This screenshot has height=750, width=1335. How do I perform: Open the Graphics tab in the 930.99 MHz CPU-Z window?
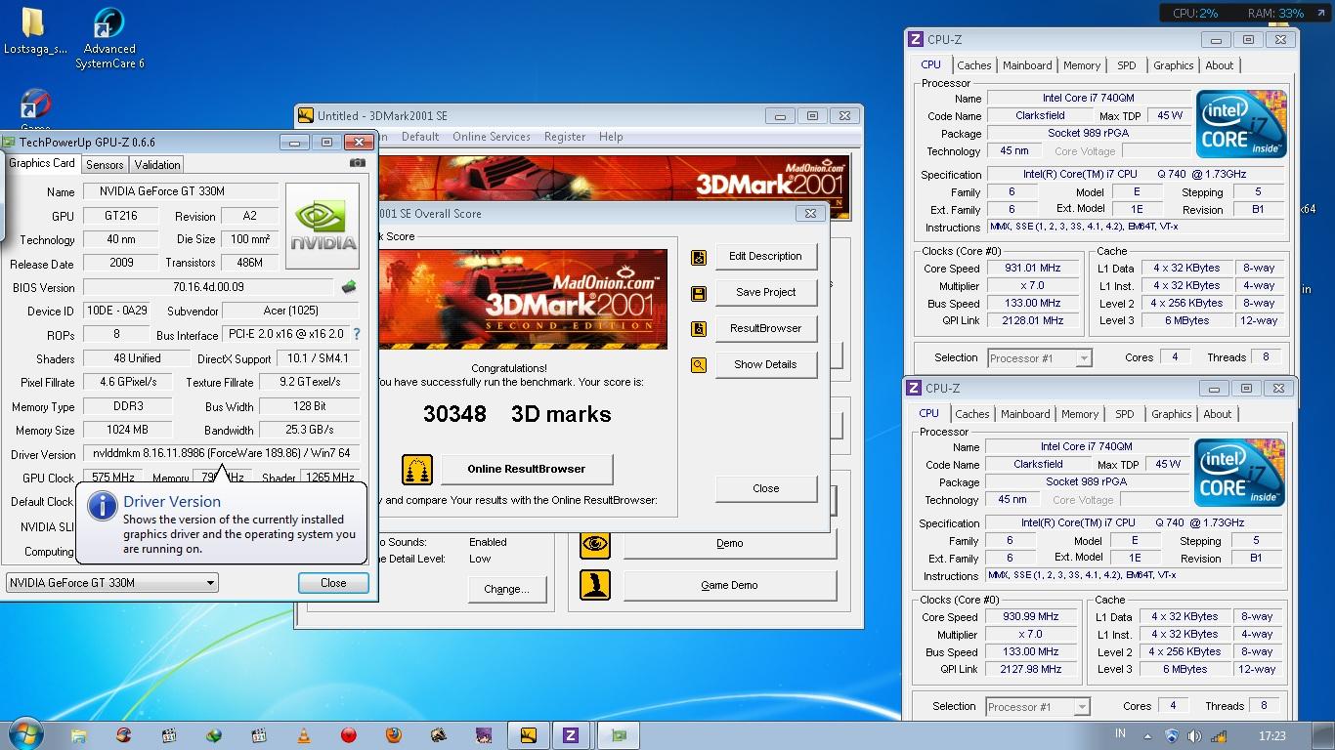point(1172,414)
